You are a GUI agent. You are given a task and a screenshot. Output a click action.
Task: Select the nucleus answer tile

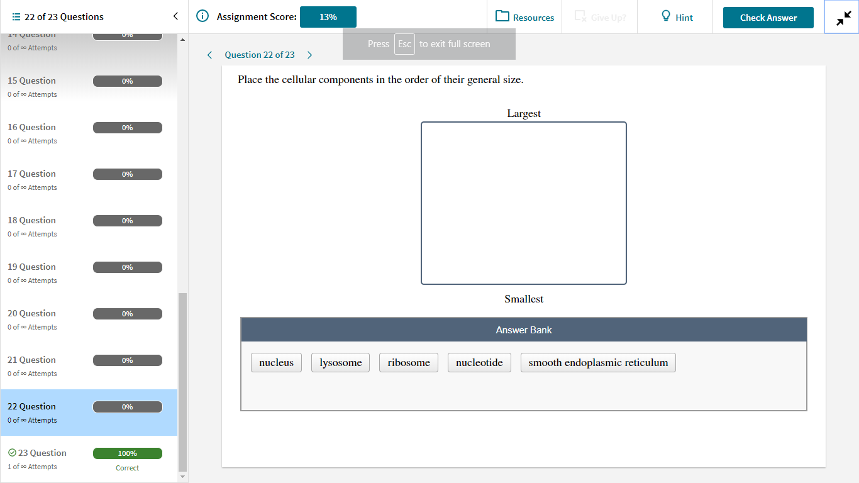pos(276,362)
